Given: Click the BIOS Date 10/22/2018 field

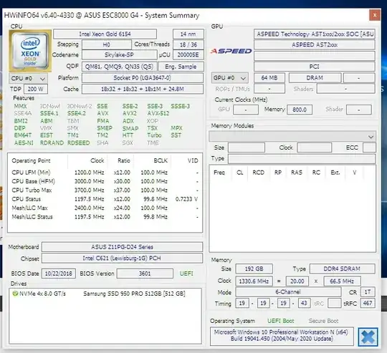Looking at the screenshot, I should point(59,274).
